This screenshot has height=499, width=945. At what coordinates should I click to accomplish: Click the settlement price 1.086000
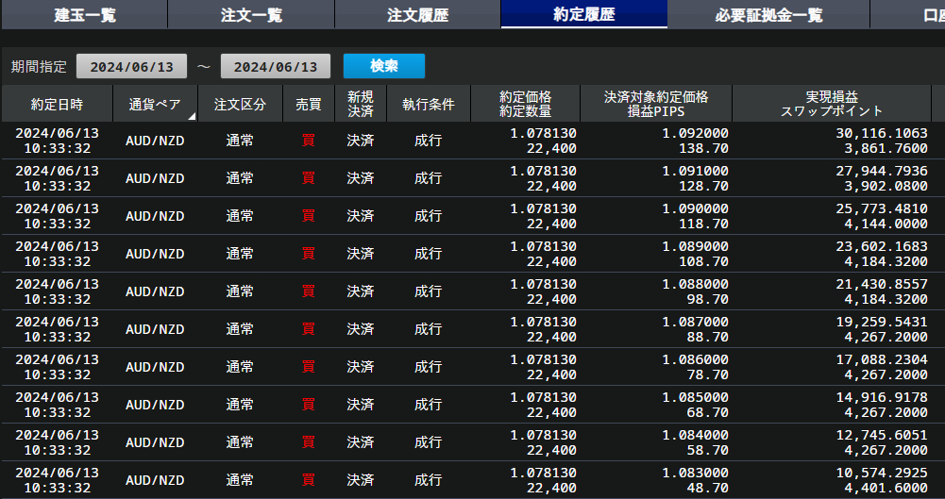point(695,359)
